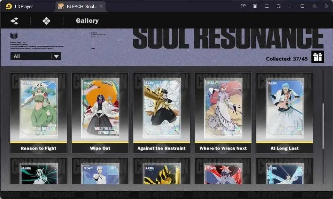333x199 pixels.
Task: Select the Wipe Out label
Action: pyautogui.click(x=100, y=148)
